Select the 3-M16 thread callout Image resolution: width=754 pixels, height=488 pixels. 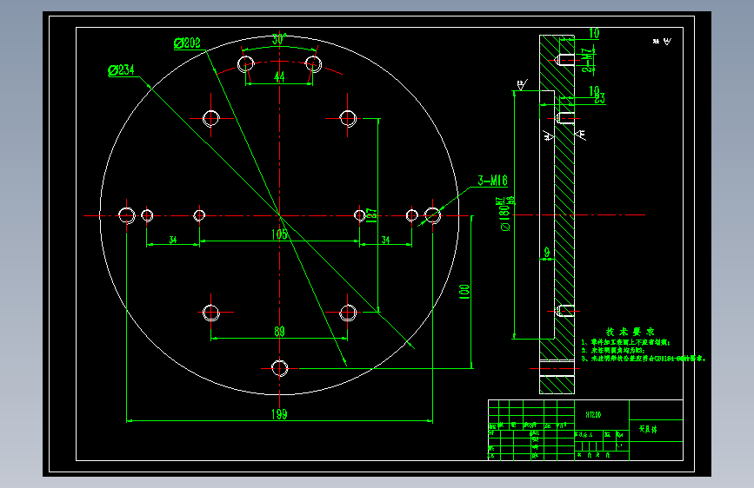click(x=492, y=181)
